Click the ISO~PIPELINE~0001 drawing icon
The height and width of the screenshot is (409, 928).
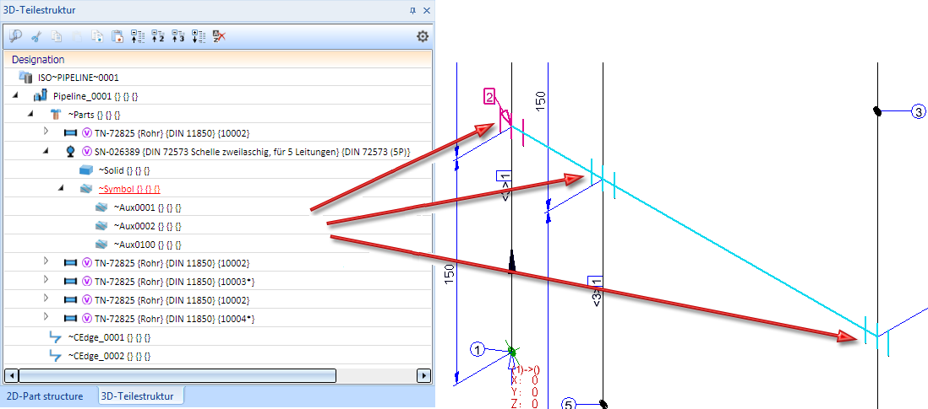click(x=25, y=77)
